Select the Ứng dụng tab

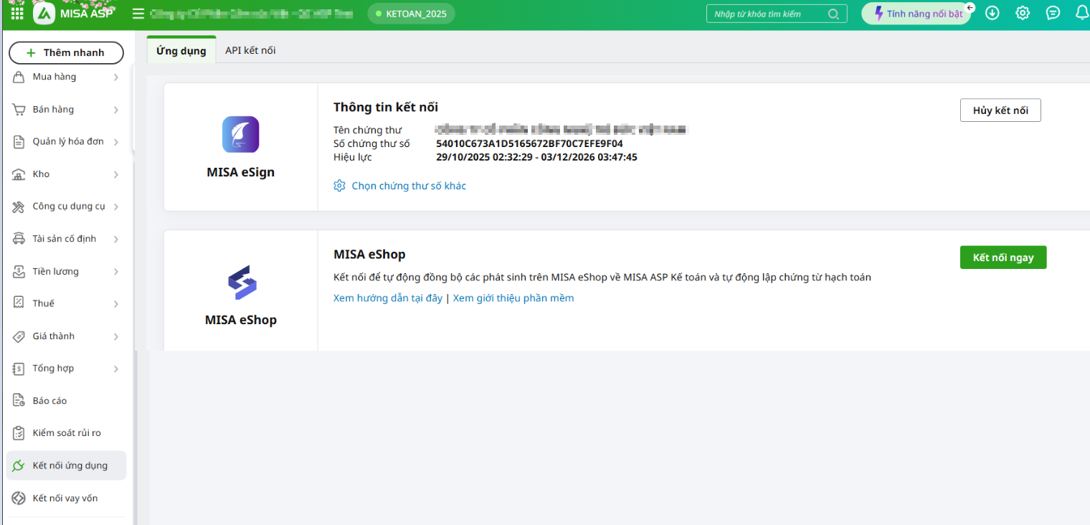pyautogui.click(x=181, y=51)
